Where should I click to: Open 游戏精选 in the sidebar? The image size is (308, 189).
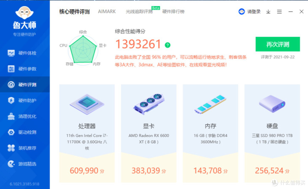click(x=25, y=164)
